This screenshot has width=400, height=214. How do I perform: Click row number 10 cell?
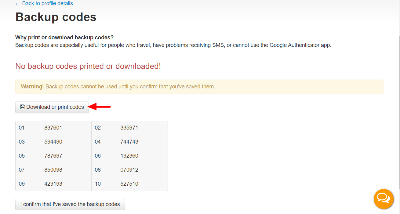(x=104, y=184)
